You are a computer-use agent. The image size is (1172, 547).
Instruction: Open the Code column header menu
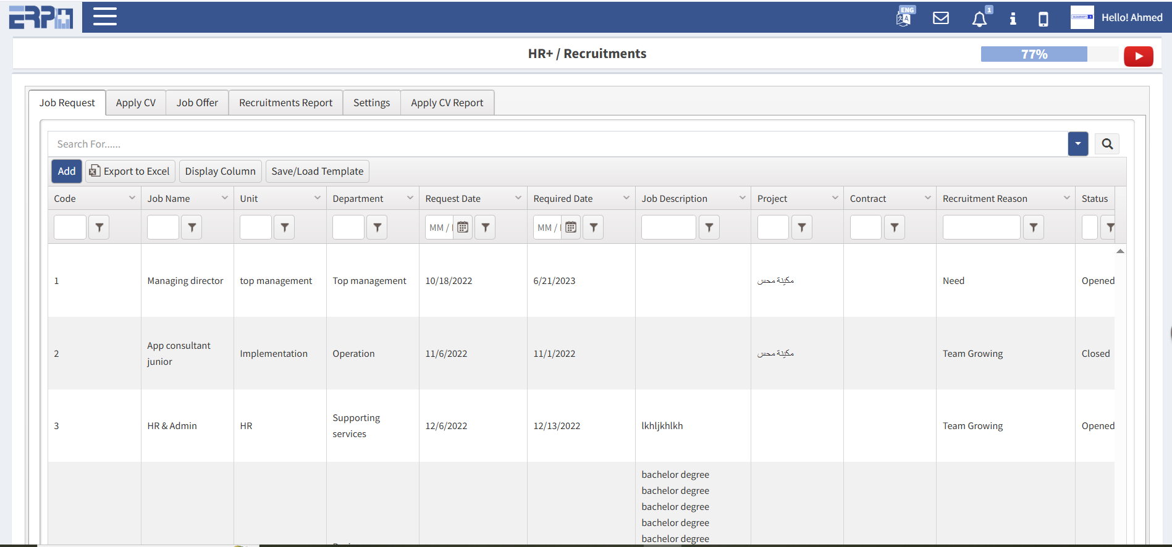(x=132, y=198)
